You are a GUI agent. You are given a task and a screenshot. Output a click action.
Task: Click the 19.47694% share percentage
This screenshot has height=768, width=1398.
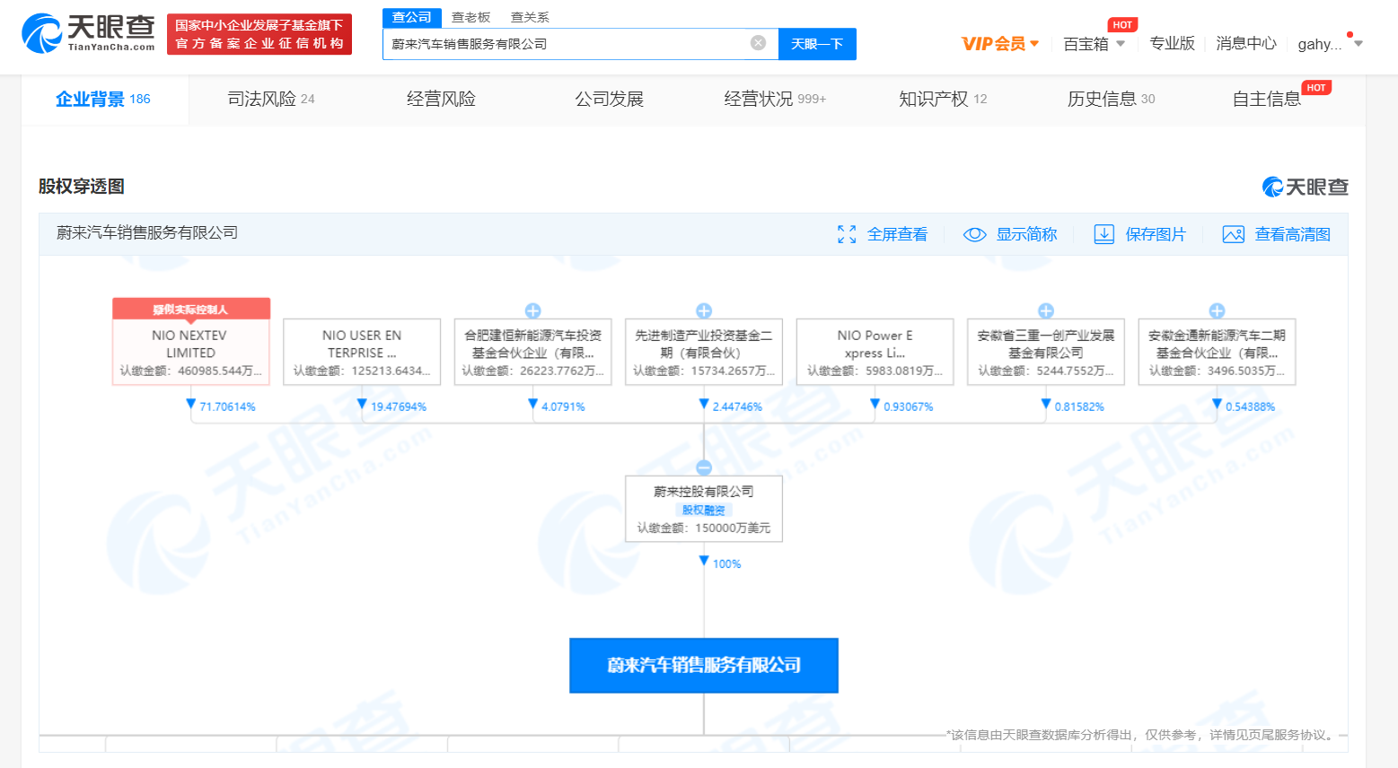(x=399, y=406)
